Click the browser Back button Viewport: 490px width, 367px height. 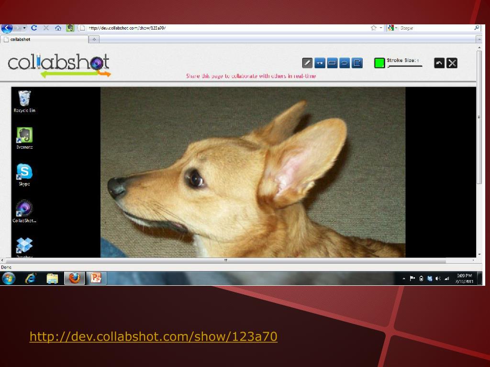coord(7,28)
